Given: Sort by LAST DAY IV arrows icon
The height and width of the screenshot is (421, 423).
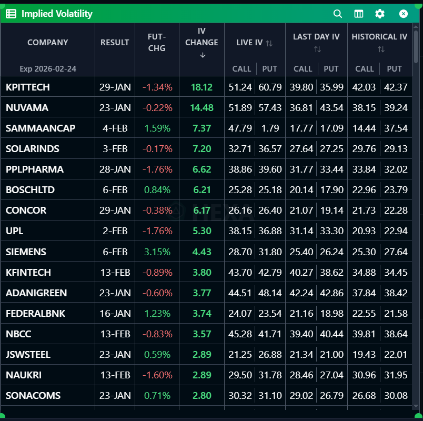Looking at the screenshot, I should [x=317, y=49].
